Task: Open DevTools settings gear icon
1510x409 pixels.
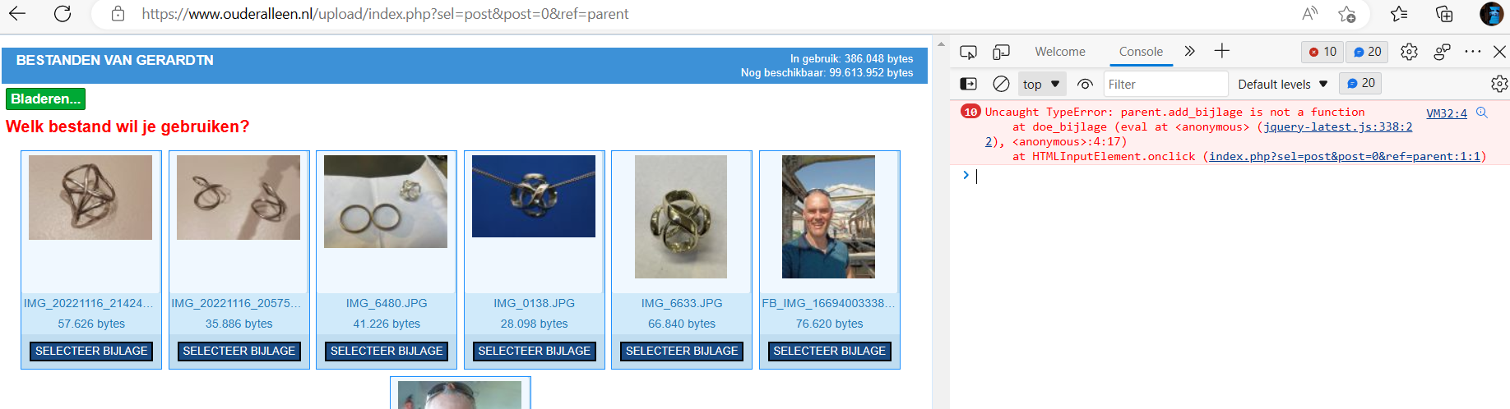Action: [x=1409, y=52]
